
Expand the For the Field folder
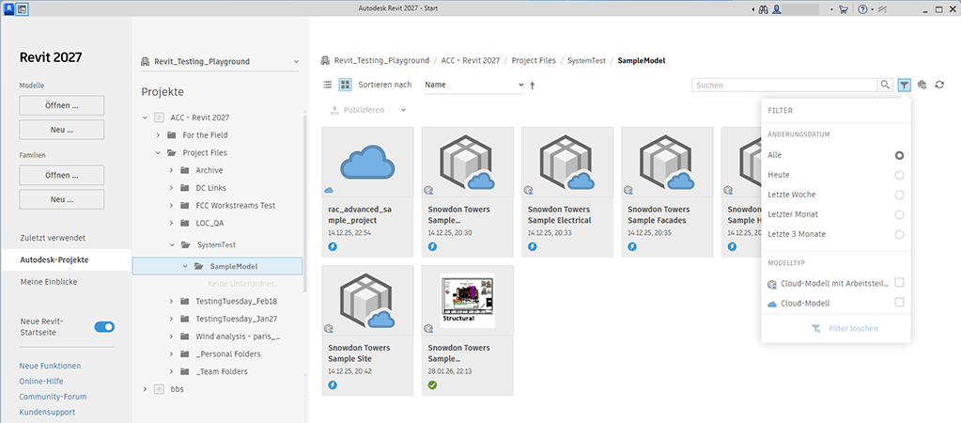pyautogui.click(x=158, y=134)
